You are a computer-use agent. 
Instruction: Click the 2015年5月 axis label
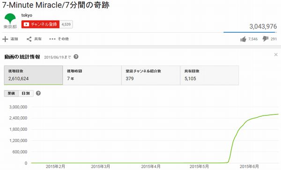pyautogui.click(x=199, y=166)
